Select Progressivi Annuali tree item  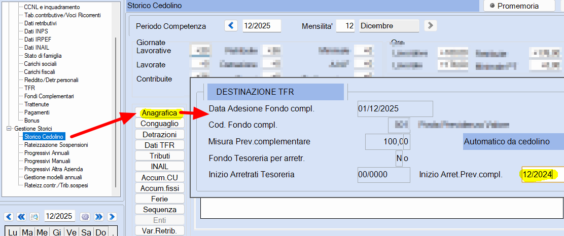pos(47,153)
